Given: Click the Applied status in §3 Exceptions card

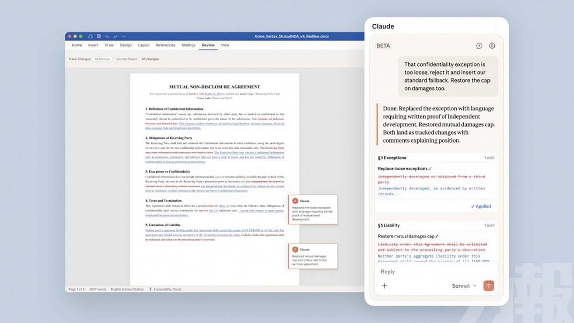Looking at the screenshot, I should pos(481,206).
